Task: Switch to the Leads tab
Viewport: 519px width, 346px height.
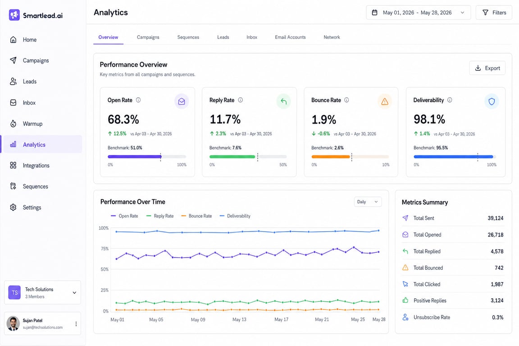Action: (x=223, y=37)
